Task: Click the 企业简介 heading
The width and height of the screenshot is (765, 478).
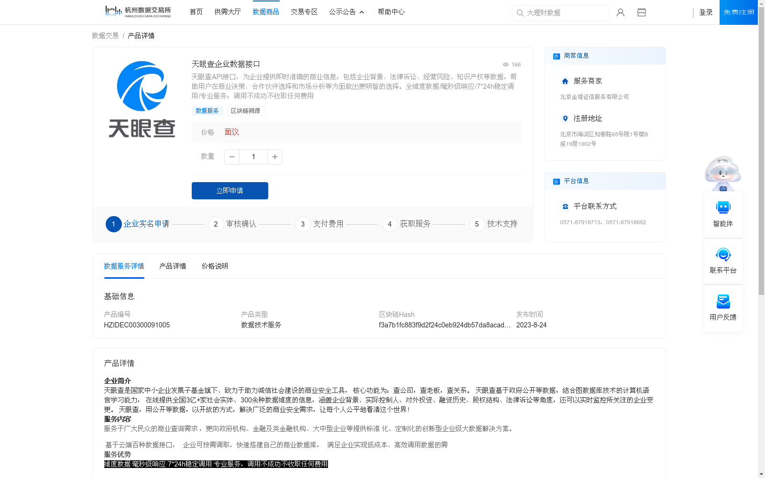Action: tap(117, 381)
